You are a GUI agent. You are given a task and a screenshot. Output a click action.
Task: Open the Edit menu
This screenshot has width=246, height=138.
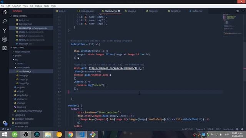click(x=8, y=6)
